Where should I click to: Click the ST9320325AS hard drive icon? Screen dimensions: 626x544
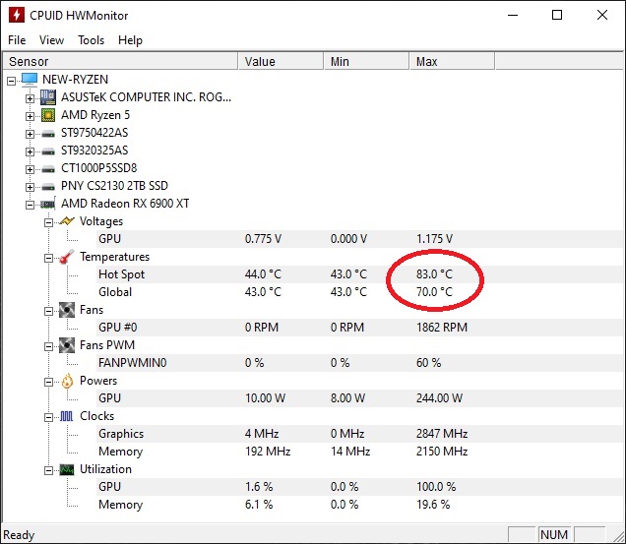click(x=48, y=151)
